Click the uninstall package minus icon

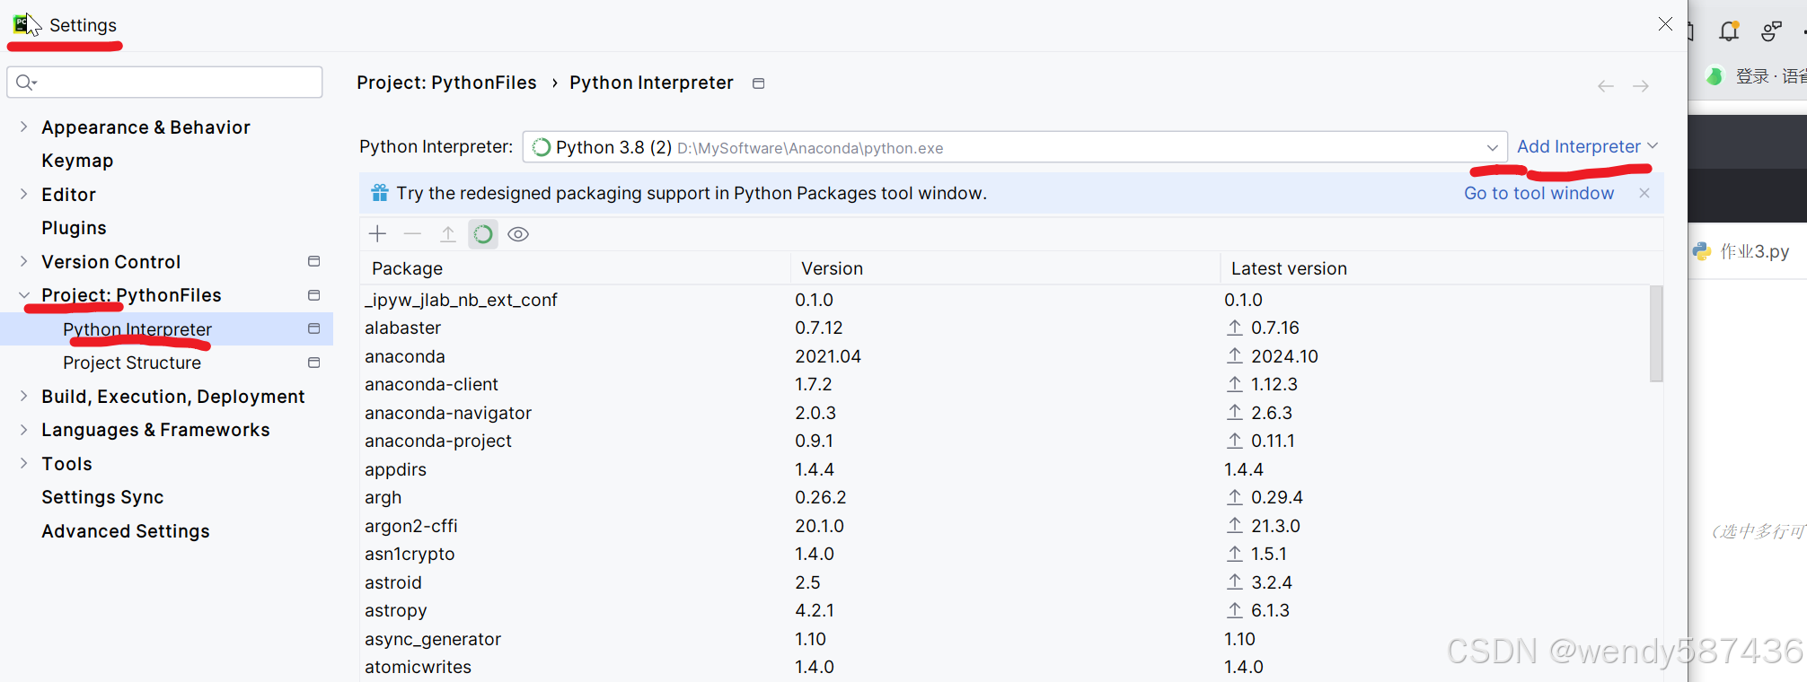tap(412, 234)
